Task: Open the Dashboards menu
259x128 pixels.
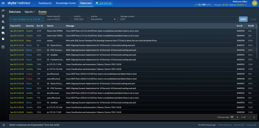Action: tap(45, 3)
